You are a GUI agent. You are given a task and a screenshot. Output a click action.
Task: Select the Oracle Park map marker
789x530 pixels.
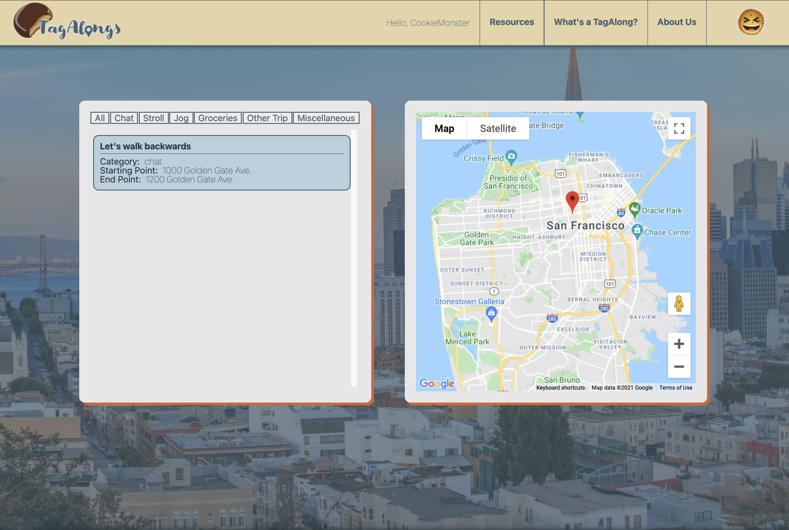coord(635,209)
